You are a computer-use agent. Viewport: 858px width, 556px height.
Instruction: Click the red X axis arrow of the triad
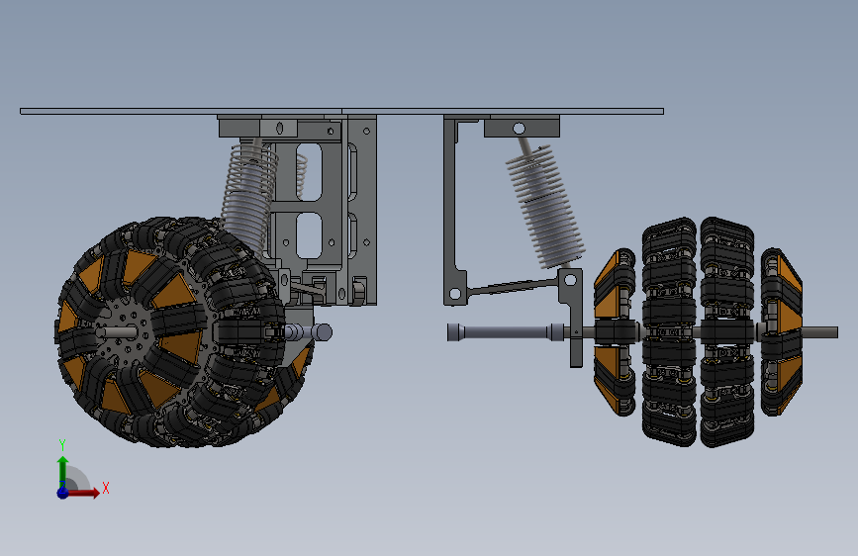click(83, 493)
